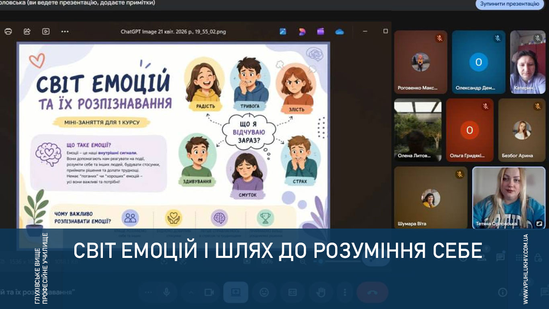Click the muted mic icon on Катерин tile
Screen dimensions: 549x309
click(x=538, y=38)
